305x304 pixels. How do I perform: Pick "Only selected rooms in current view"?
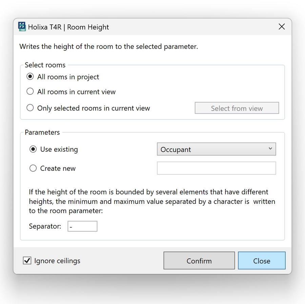[x=30, y=108]
